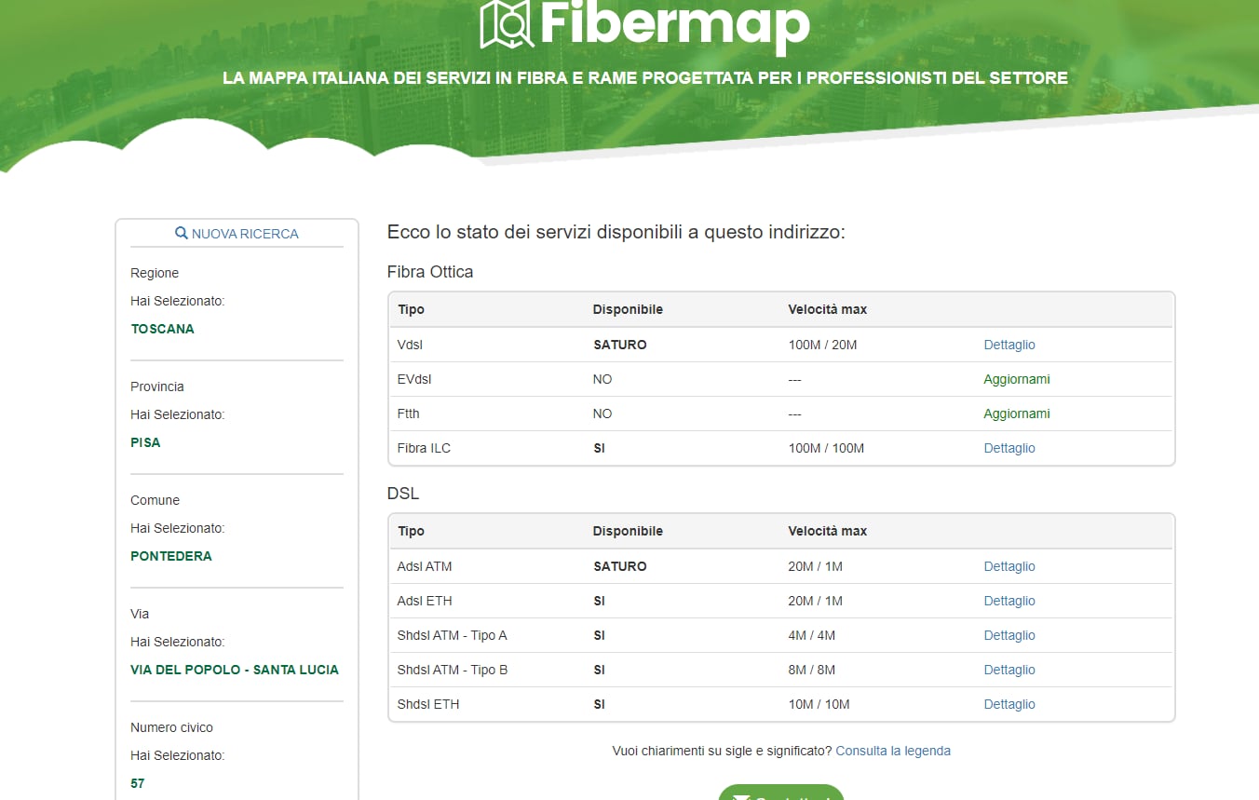Click Velocità max header in Fibra Ottica table
1259x800 pixels.
point(828,309)
